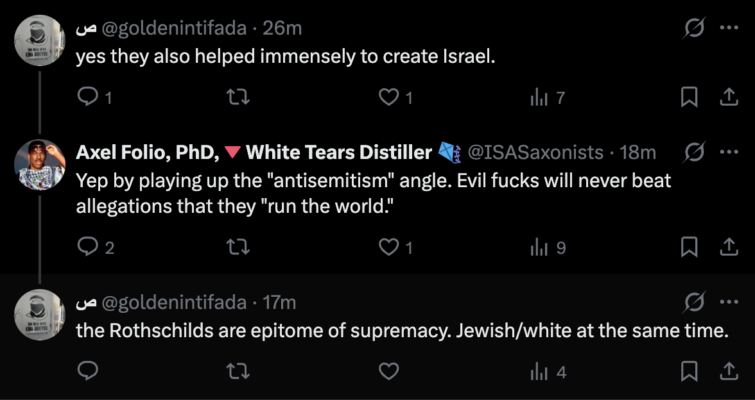
Task: Share the first goldenintifada tweet
Action: click(x=728, y=97)
